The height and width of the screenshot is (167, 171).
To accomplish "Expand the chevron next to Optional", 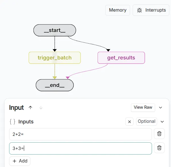I will [162, 122].
